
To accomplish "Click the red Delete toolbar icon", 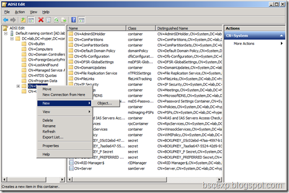I will 41,20.
